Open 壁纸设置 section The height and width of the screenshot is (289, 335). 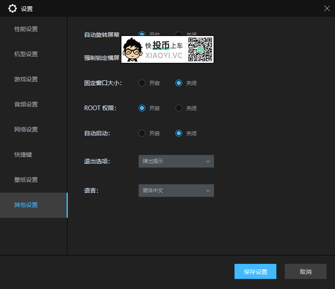26,180
